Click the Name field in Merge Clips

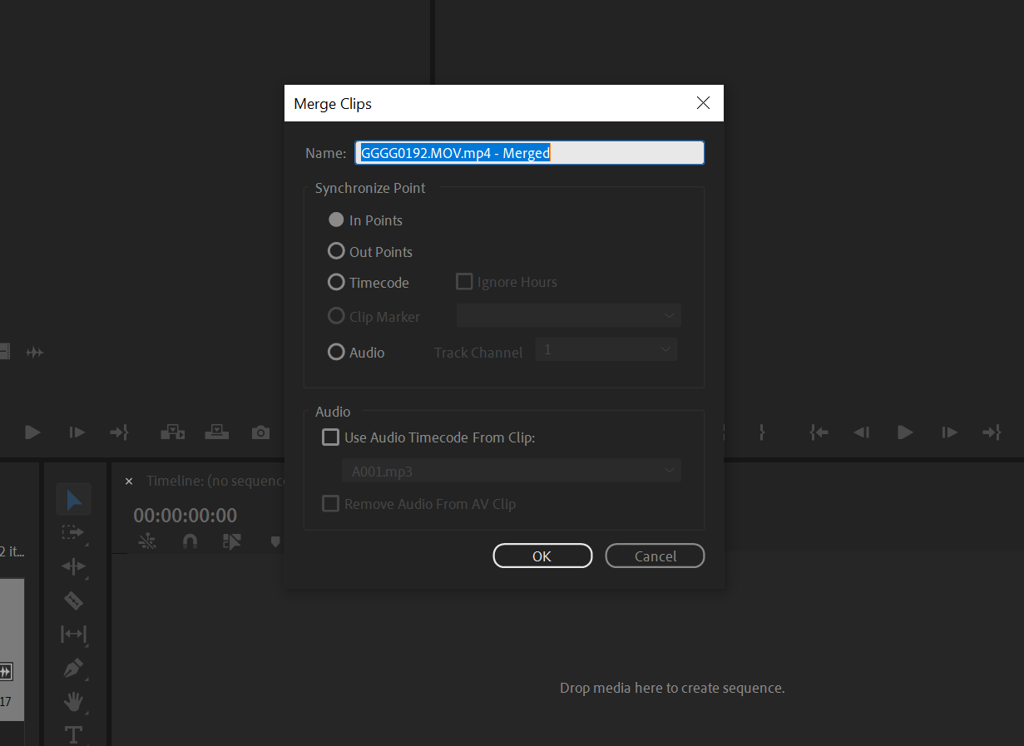point(530,153)
